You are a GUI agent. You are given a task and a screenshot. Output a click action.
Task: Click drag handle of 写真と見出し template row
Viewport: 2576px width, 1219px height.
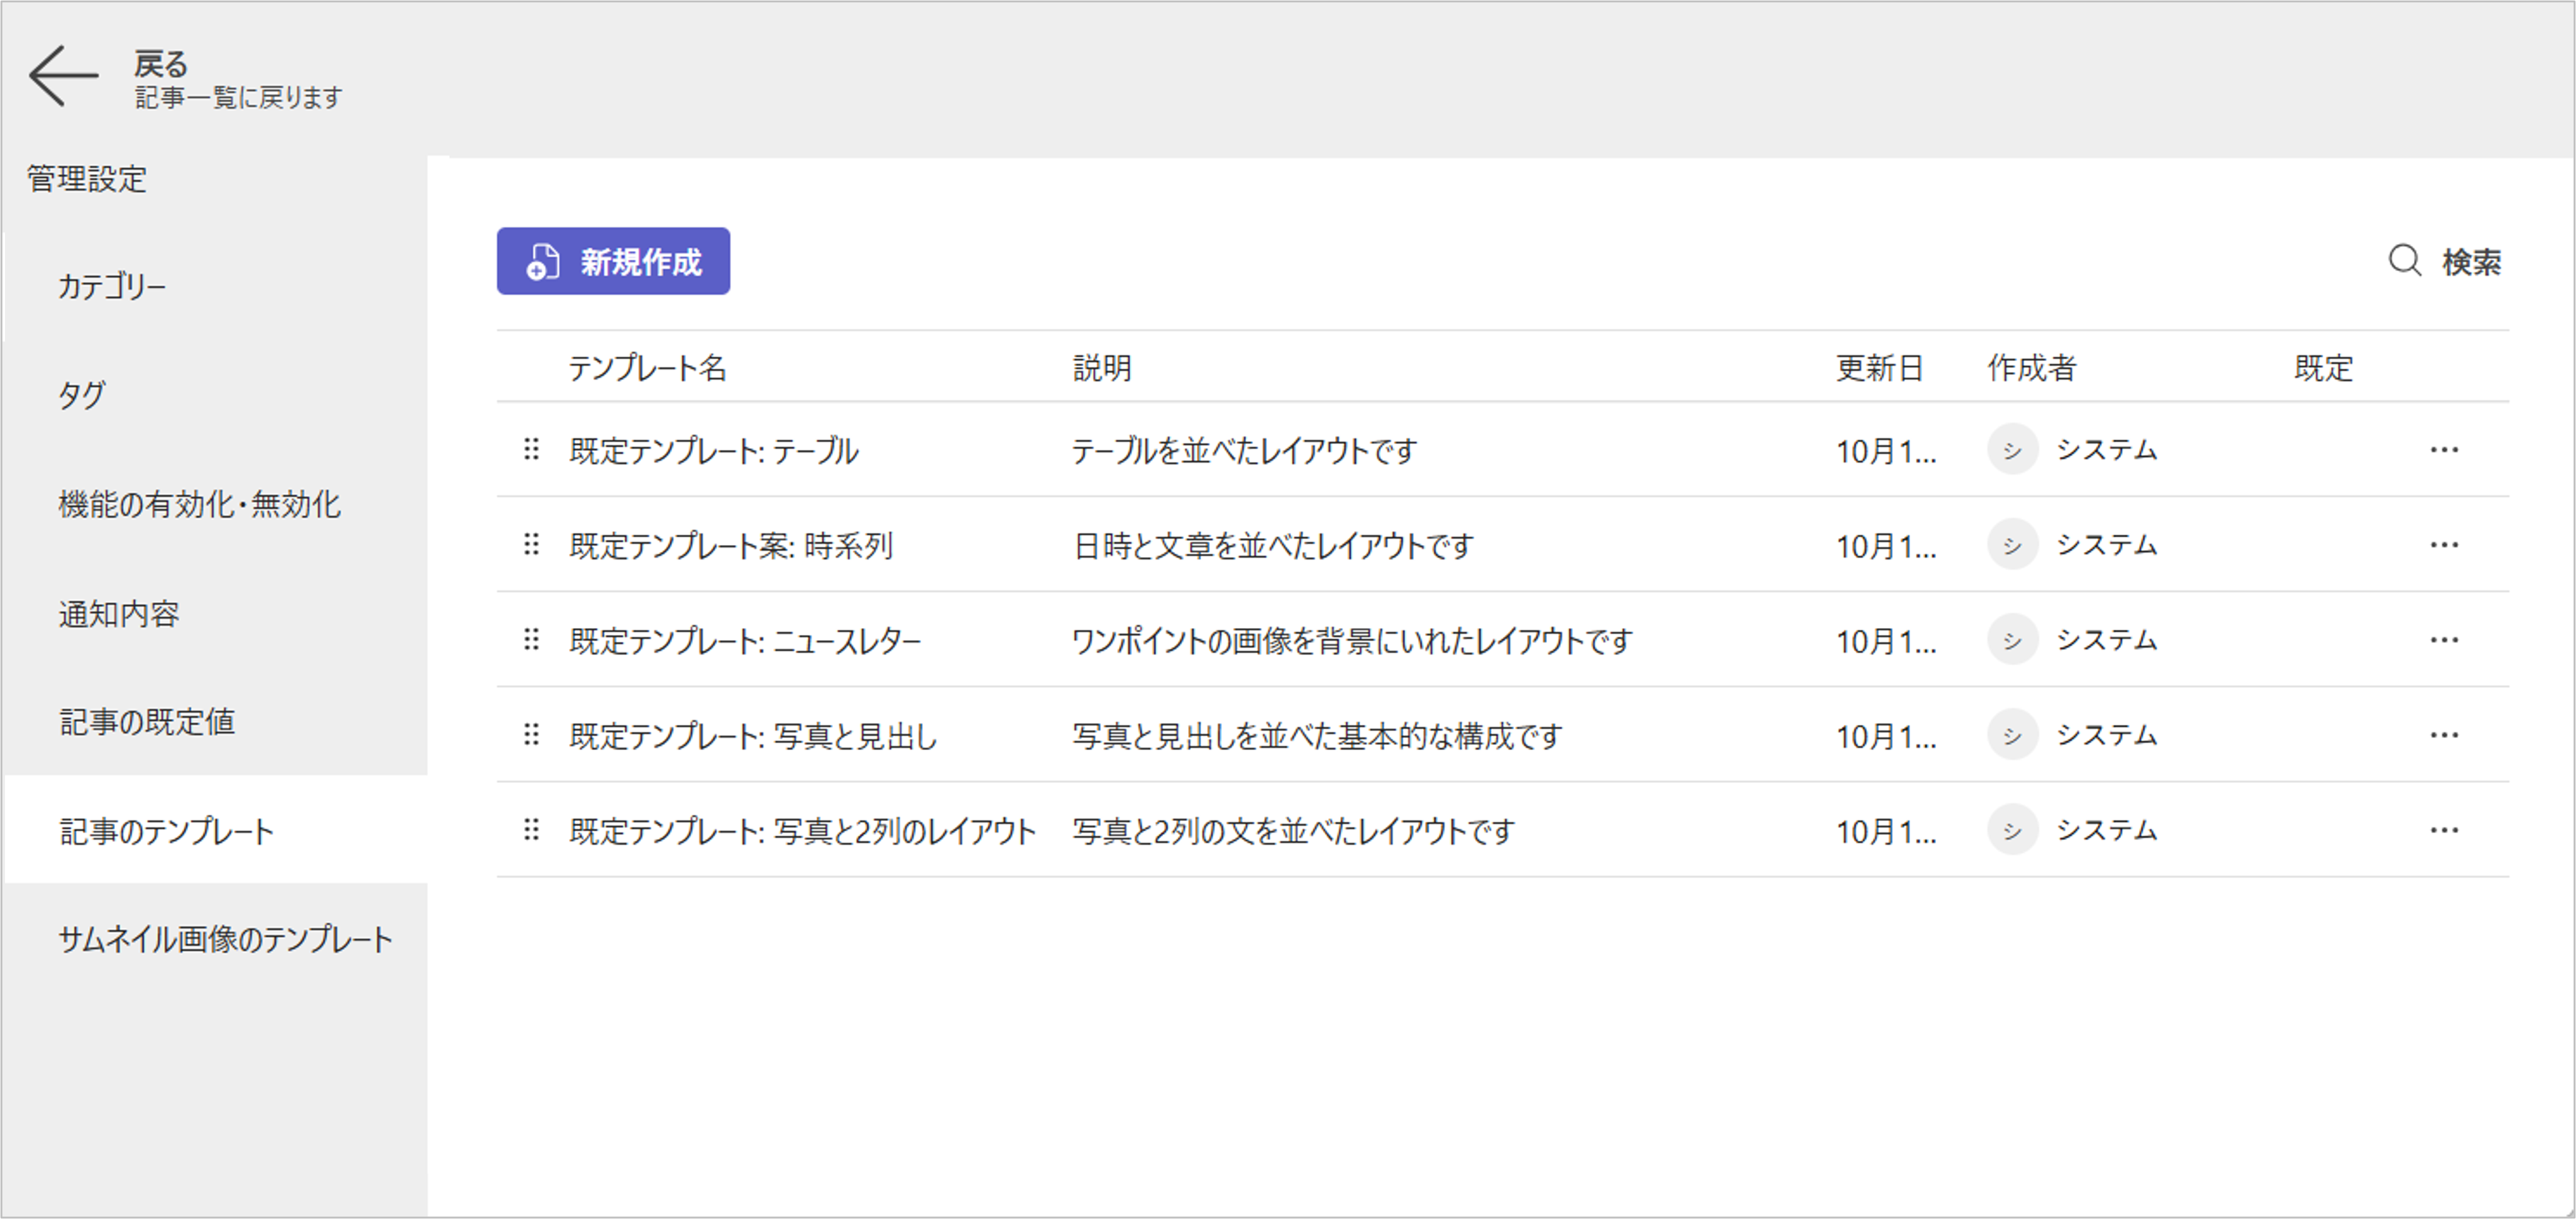click(531, 735)
